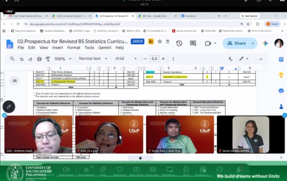Open the Arial font dropdown
Screen dimensions: 287x181
tap(126, 58)
